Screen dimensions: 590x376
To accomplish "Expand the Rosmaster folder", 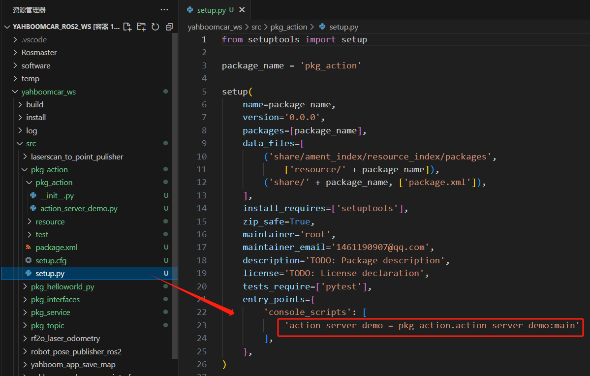I will 15,52.
